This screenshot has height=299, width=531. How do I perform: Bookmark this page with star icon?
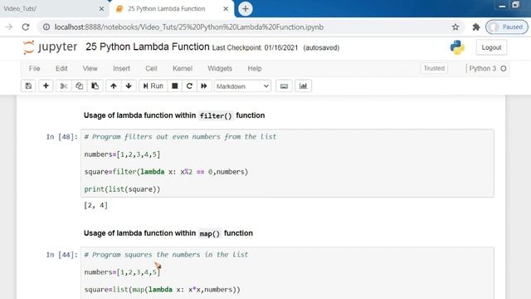tap(455, 27)
